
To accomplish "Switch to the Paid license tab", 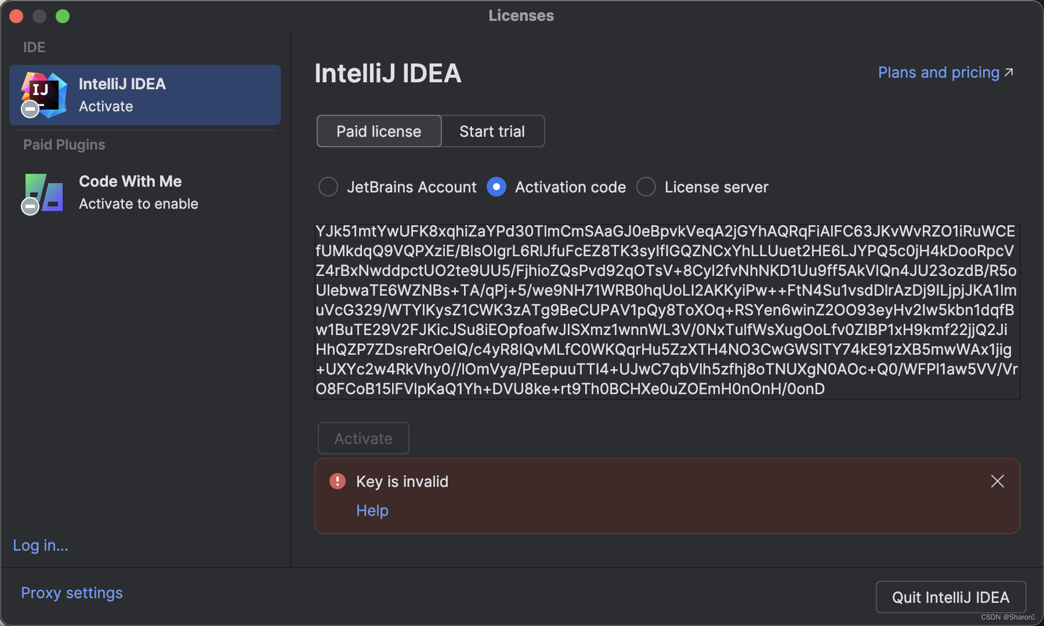I will (379, 131).
